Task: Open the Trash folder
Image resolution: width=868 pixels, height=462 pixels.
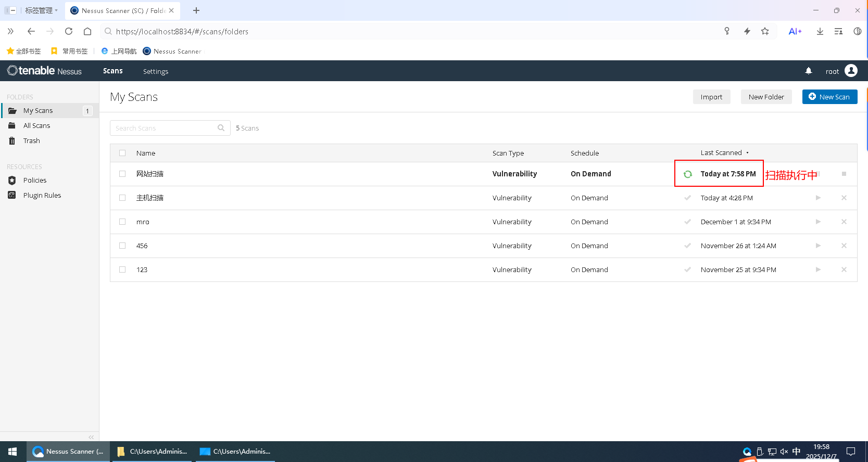Action: click(x=31, y=141)
